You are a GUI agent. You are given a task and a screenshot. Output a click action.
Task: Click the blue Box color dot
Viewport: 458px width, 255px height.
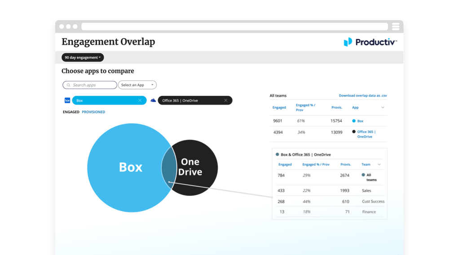click(354, 121)
